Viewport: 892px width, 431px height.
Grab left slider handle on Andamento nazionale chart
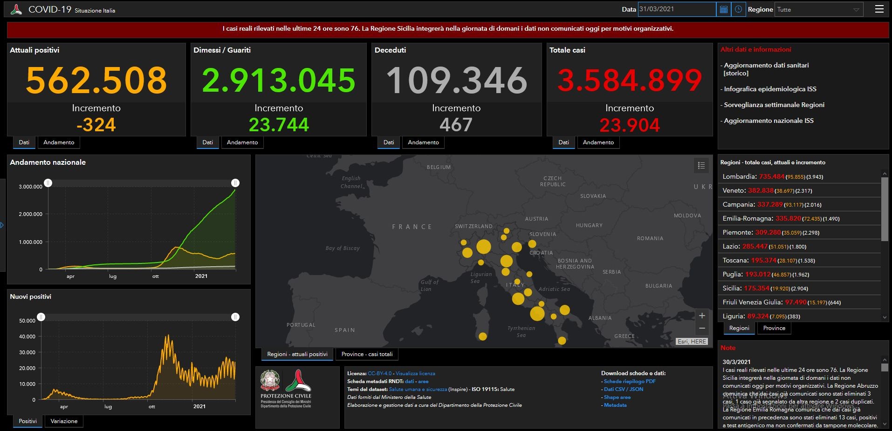coord(48,183)
